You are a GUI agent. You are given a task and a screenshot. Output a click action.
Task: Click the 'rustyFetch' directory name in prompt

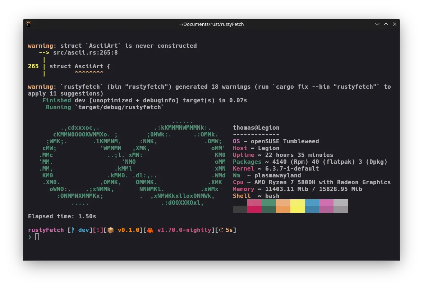[x=46, y=230]
